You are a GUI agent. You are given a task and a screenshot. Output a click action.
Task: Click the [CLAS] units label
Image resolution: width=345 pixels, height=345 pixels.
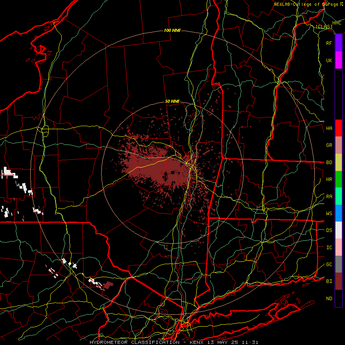tap(324, 27)
